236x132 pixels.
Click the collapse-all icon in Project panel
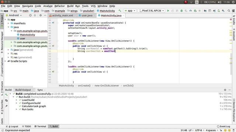(35, 15)
